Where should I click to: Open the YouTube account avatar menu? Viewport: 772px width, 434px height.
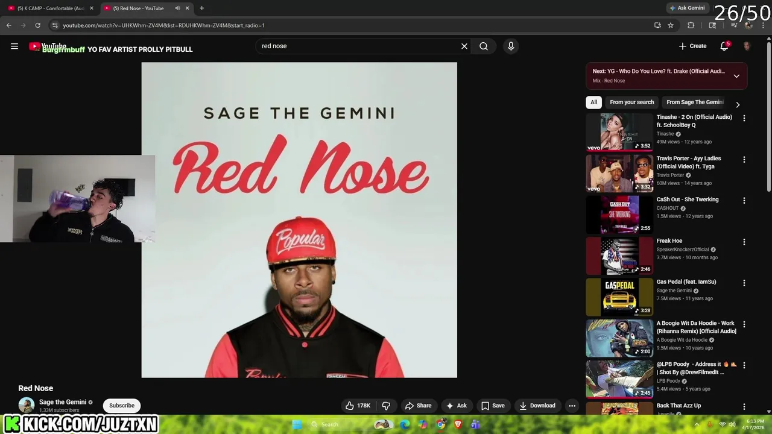[x=747, y=46]
